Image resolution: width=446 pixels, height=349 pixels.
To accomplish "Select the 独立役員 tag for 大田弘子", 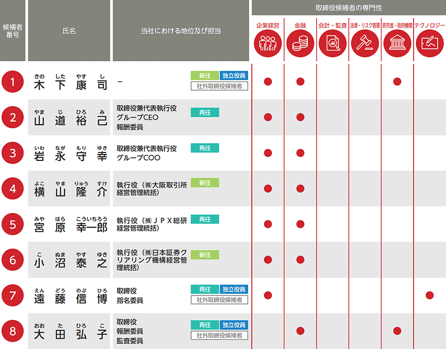I will coord(234,325).
